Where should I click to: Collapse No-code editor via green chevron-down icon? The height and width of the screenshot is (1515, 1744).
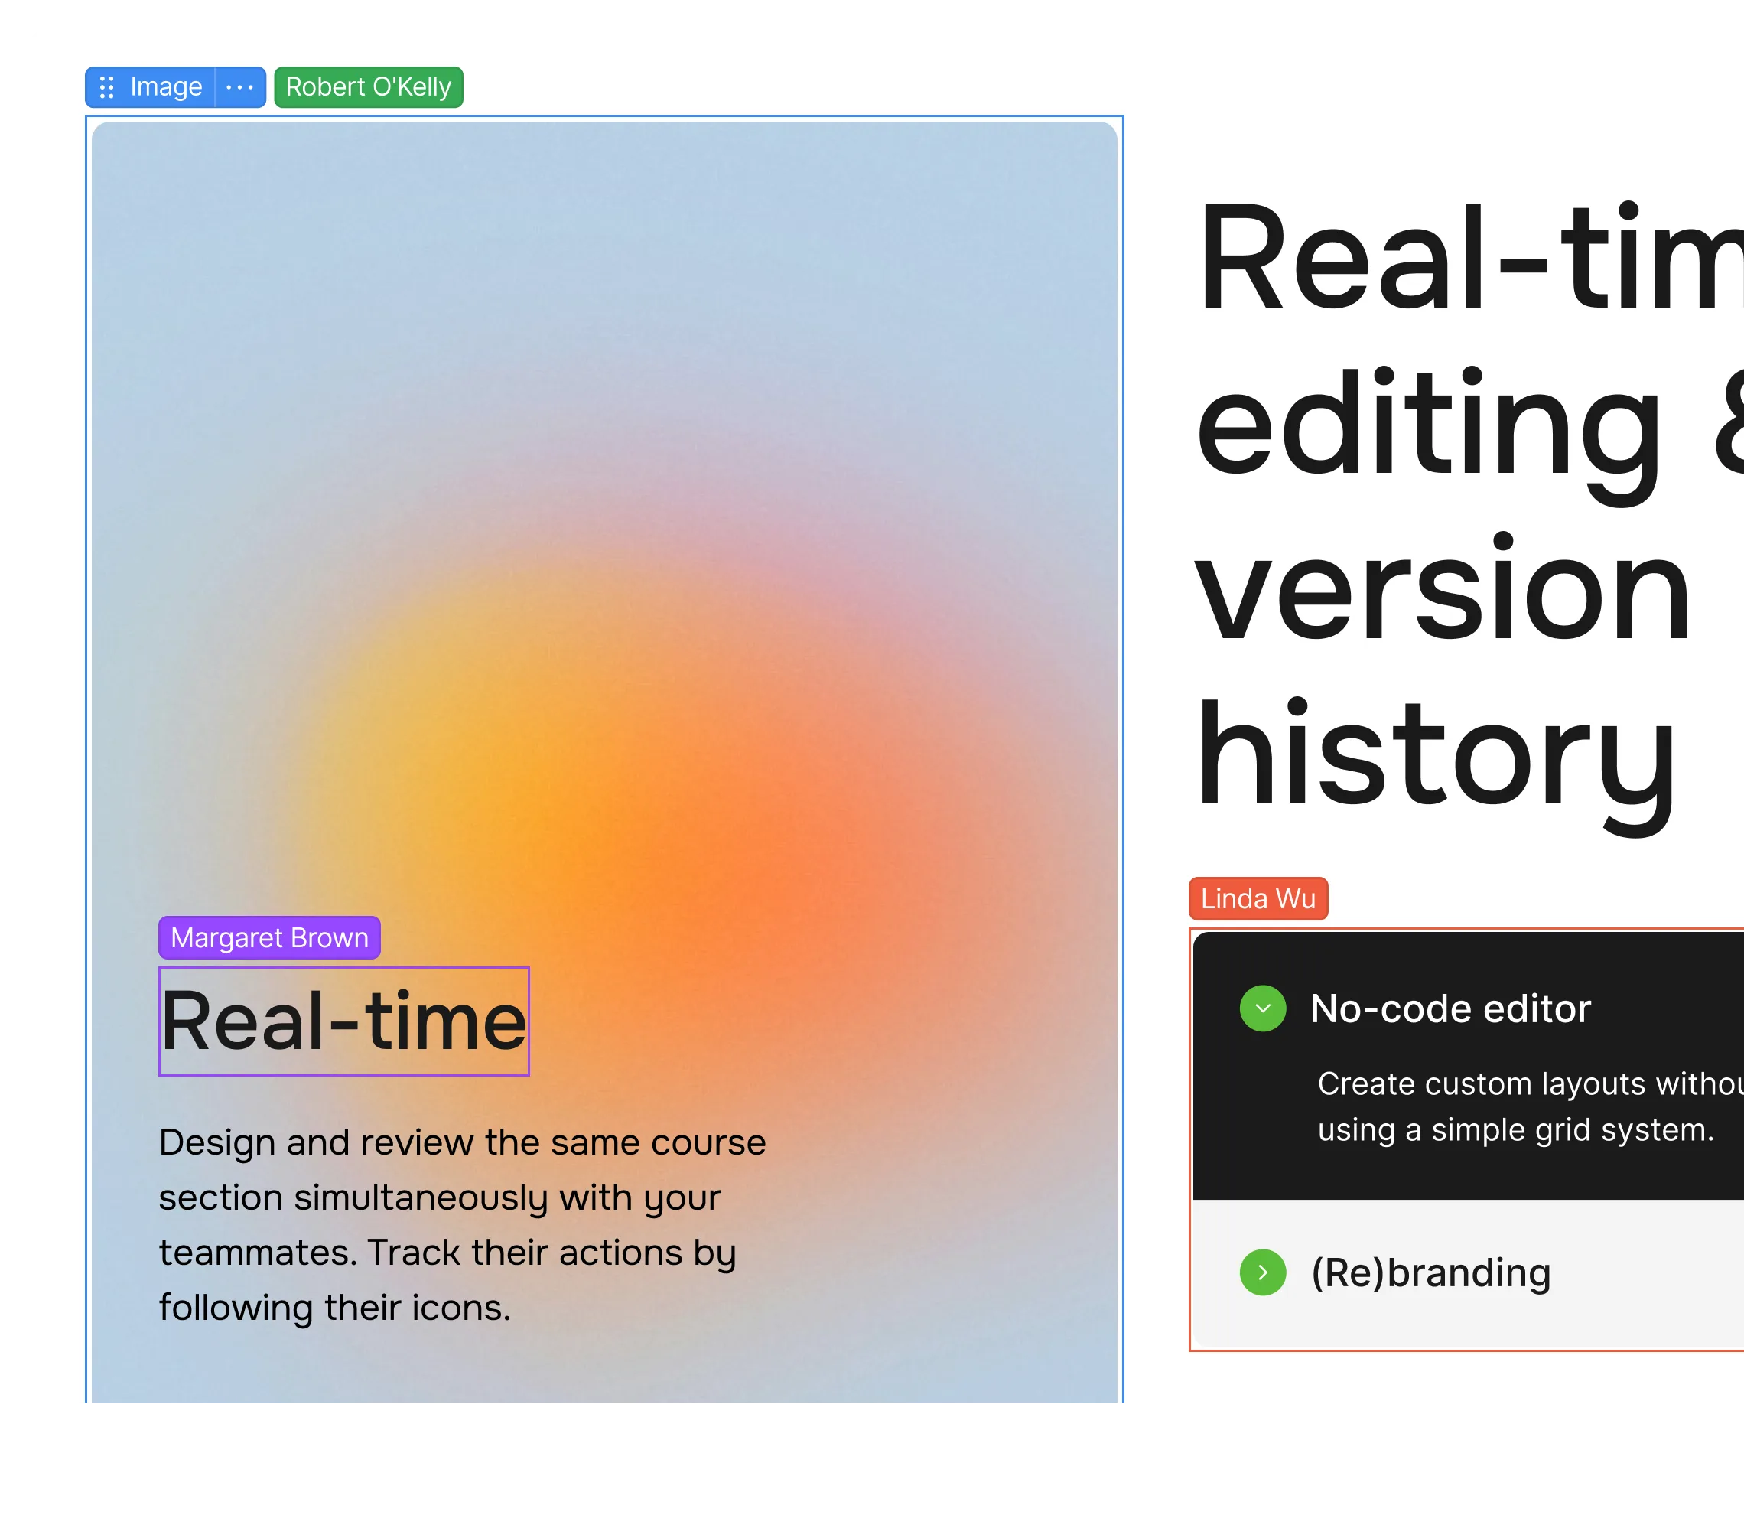click(1262, 1008)
